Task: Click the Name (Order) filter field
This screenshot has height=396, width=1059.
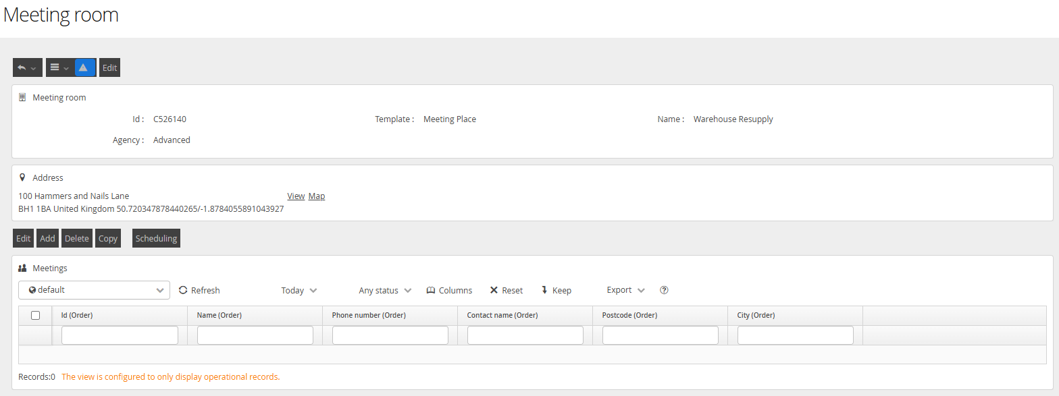Action: [x=255, y=335]
